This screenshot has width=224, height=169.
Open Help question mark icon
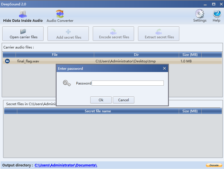tap(217, 16)
